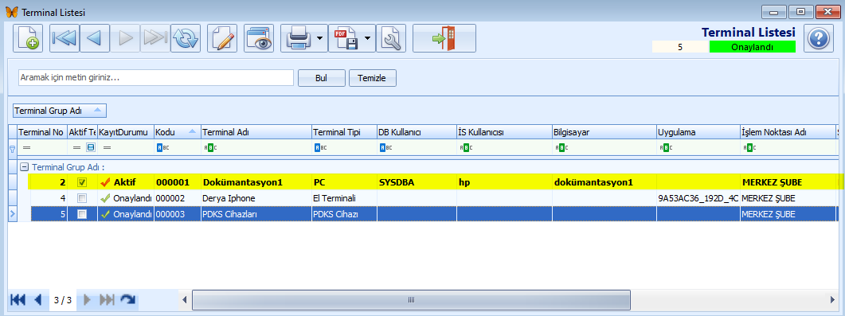
Task: Sort by Terminal Tipi column header
Action: coord(344,132)
